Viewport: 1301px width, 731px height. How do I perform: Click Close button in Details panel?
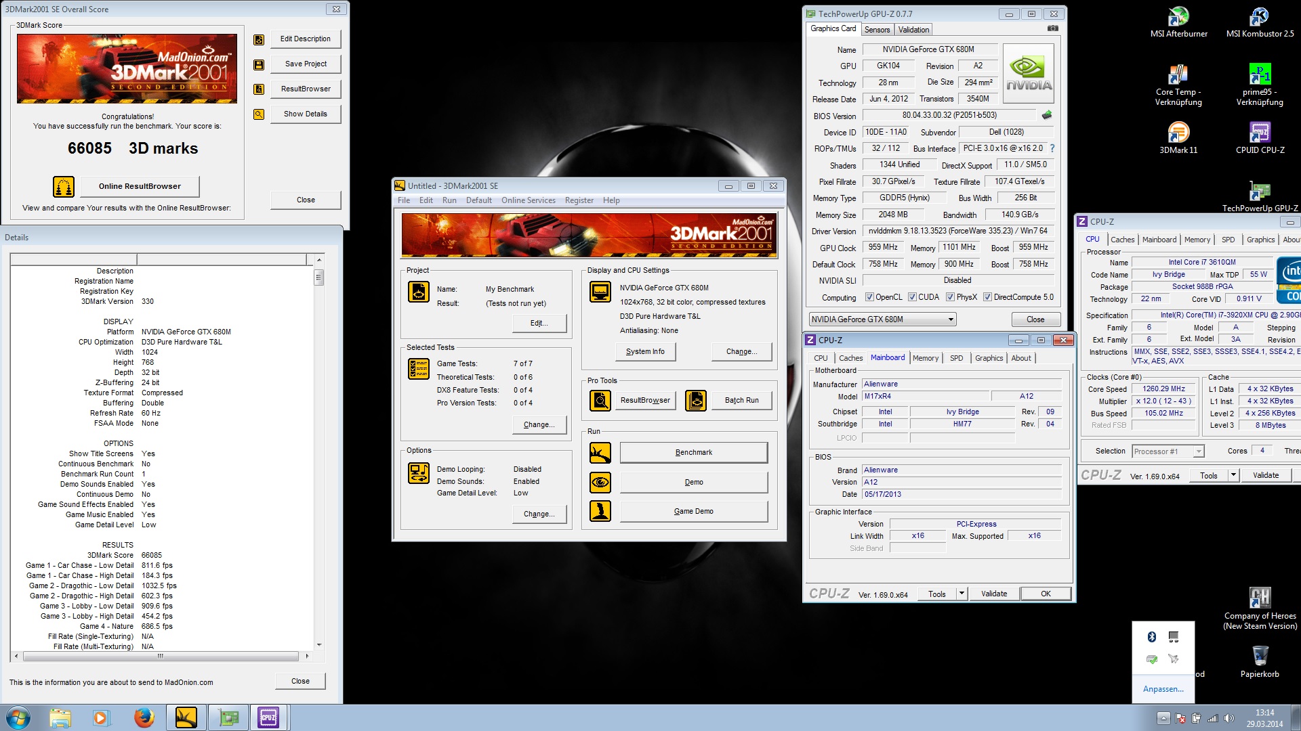click(300, 681)
